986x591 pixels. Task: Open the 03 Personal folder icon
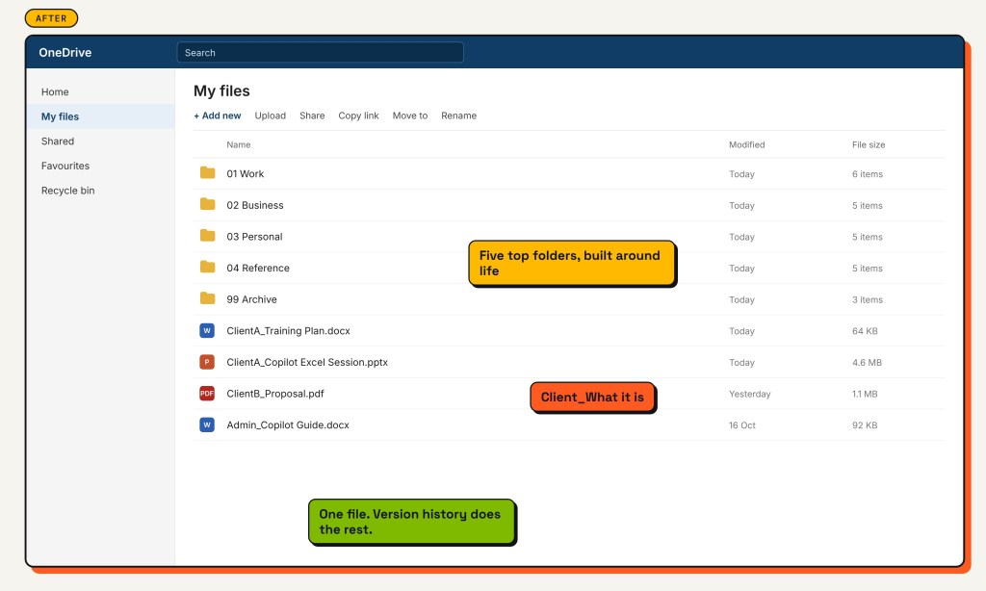click(208, 236)
